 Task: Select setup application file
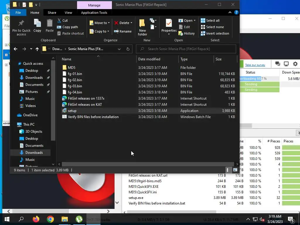point(72,110)
